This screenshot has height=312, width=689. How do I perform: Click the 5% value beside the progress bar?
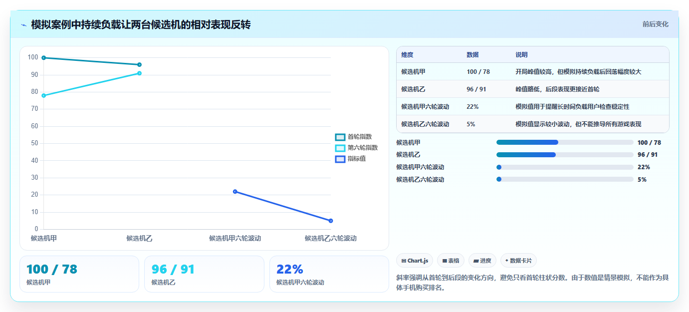[x=642, y=180]
